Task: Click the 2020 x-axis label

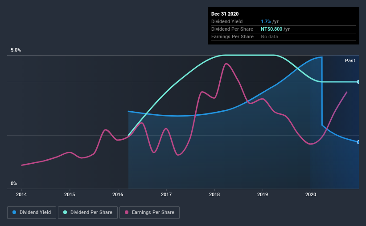Action: pyautogui.click(x=311, y=194)
